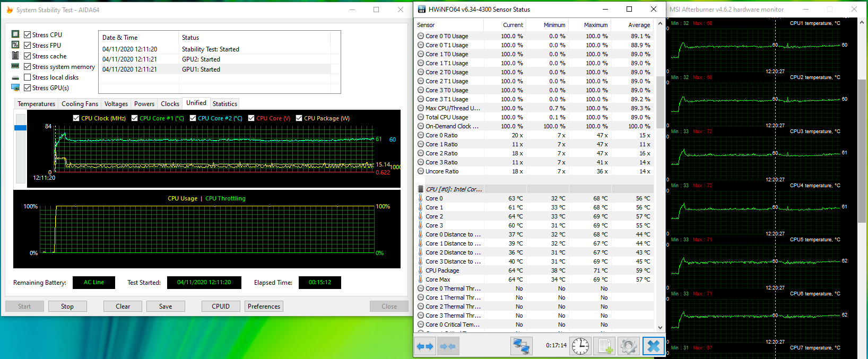Screen dimensions: 868x359
Task: Click the vertical graph scale slider thumb
Action: click(20, 128)
